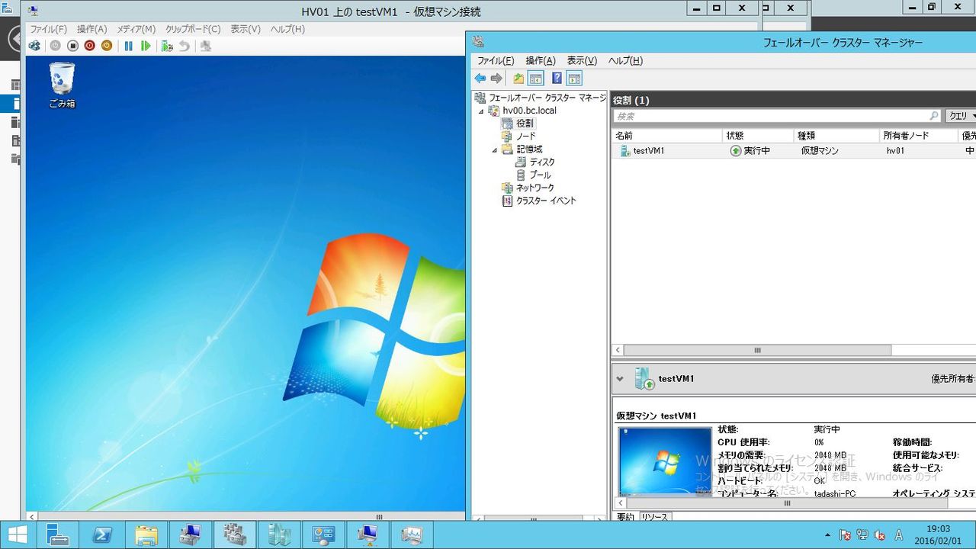The image size is (976, 549).
Task: Collapse the 記憶域 tree node
Action: 494,149
